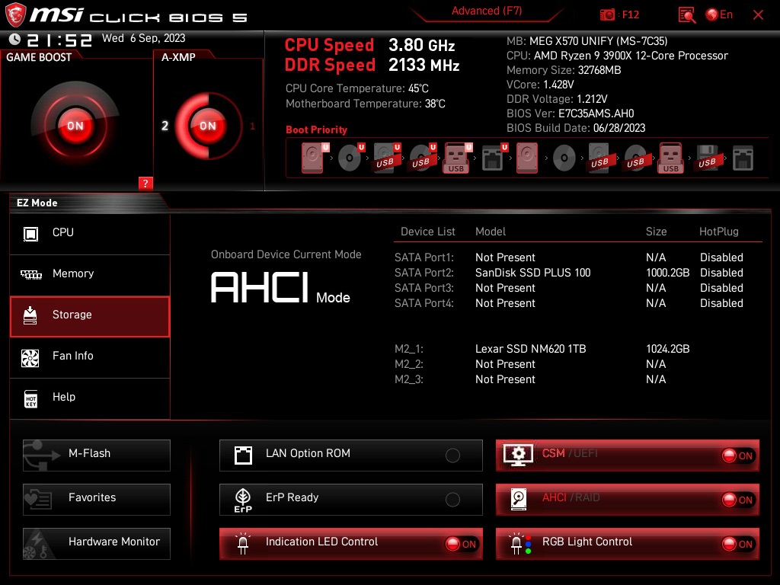
Task: Select A-XMP profile 2
Action: coord(165,126)
